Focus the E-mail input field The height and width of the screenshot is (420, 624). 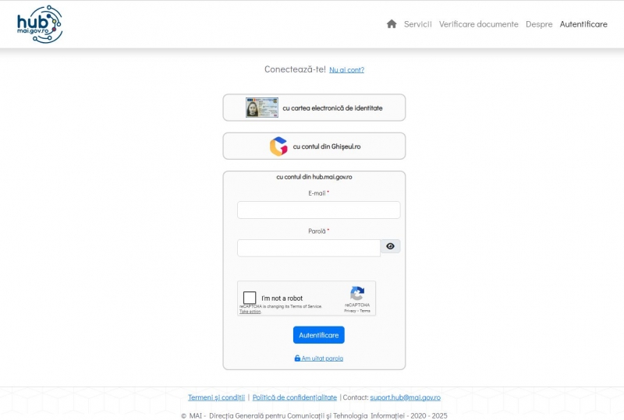[x=318, y=210]
